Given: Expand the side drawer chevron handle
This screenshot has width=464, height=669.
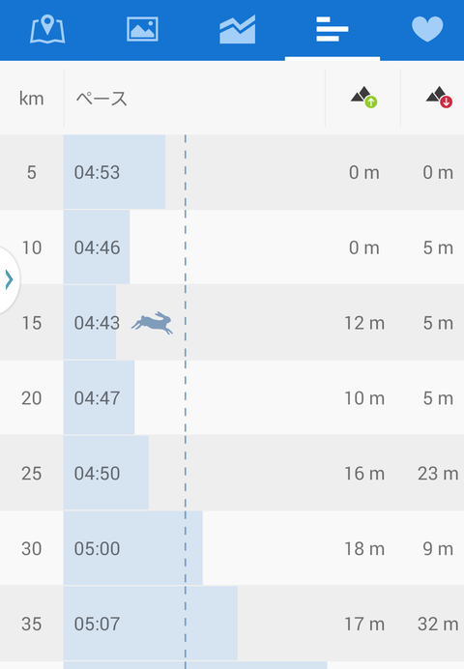Looking at the screenshot, I should click(x=9, y=279).
